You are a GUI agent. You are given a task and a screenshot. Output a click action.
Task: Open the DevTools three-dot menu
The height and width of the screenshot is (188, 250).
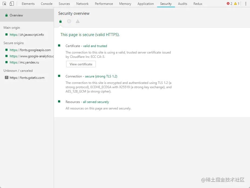pyautogui.click(x=246, y=4)
